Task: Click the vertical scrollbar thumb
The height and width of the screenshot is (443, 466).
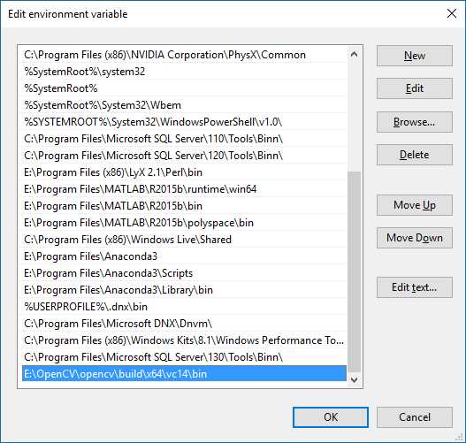Action: click(354, 271)
